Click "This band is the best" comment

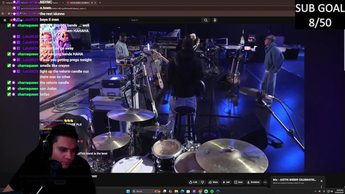point(93,154)
